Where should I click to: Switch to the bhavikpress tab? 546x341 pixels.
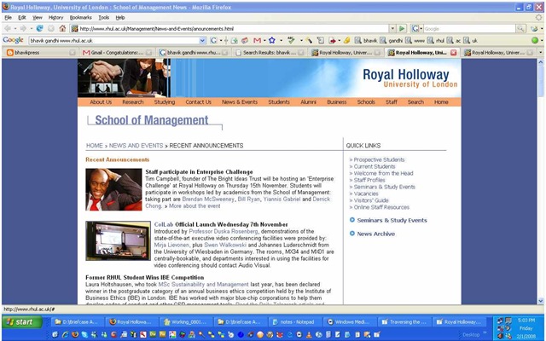click(41, 53)
